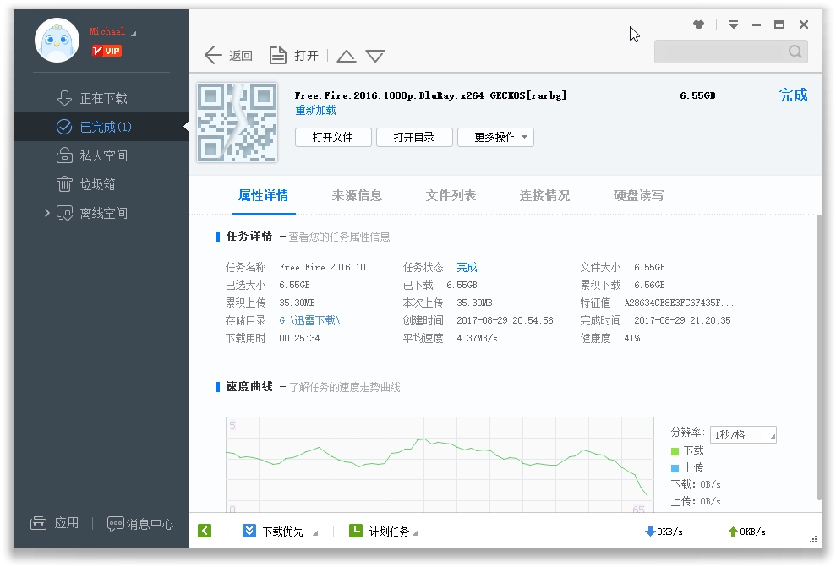Click the back arrow 返回

[228, 55]
